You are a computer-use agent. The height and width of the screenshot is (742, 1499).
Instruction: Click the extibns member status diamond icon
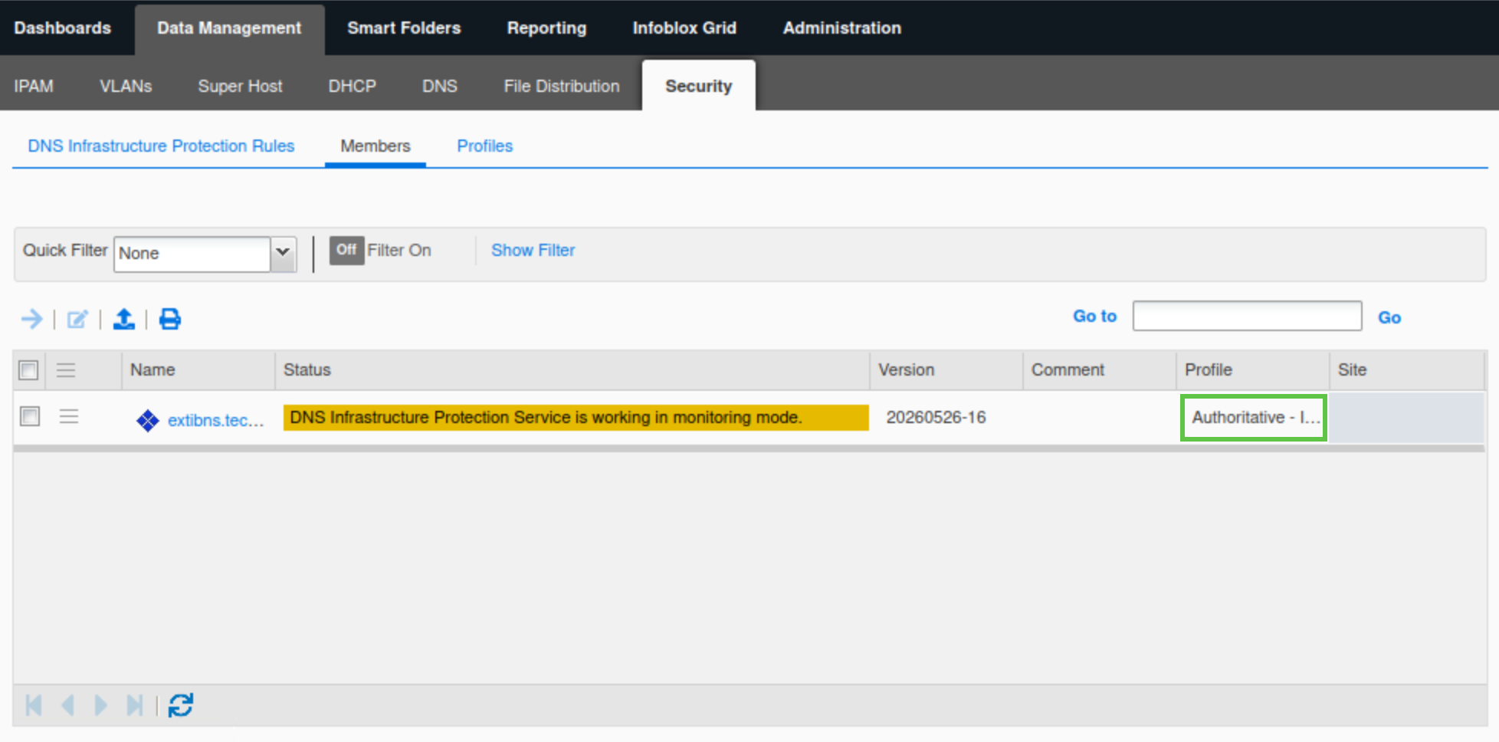tap(147, 420)
